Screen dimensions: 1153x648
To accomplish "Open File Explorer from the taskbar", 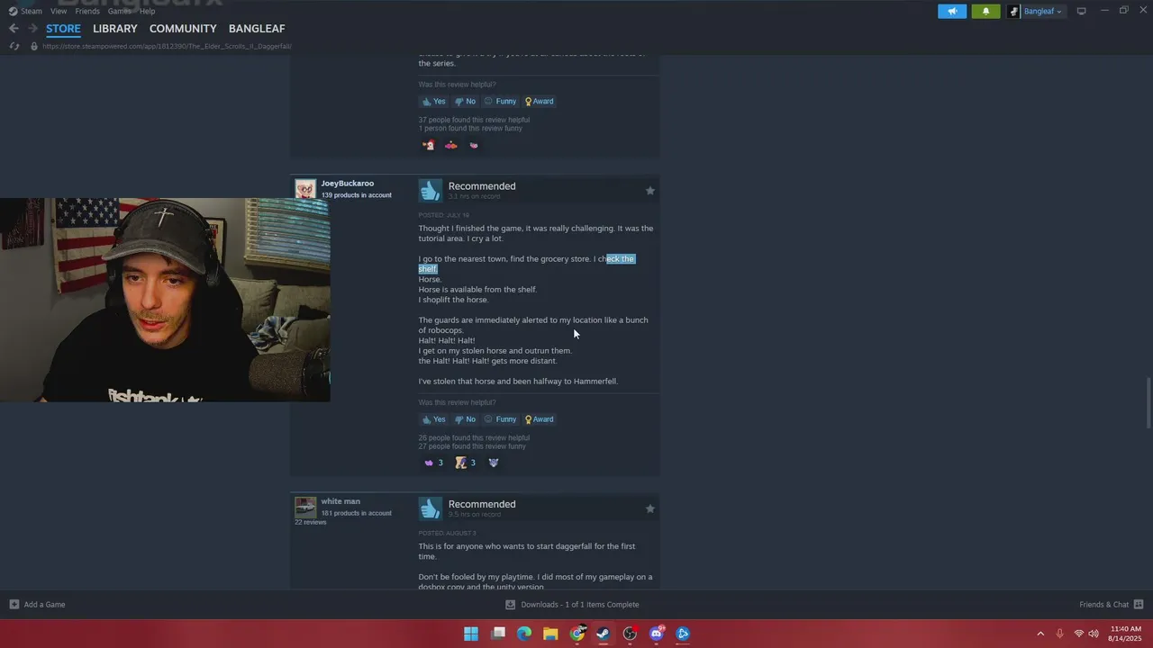I will tap(550, 634).
